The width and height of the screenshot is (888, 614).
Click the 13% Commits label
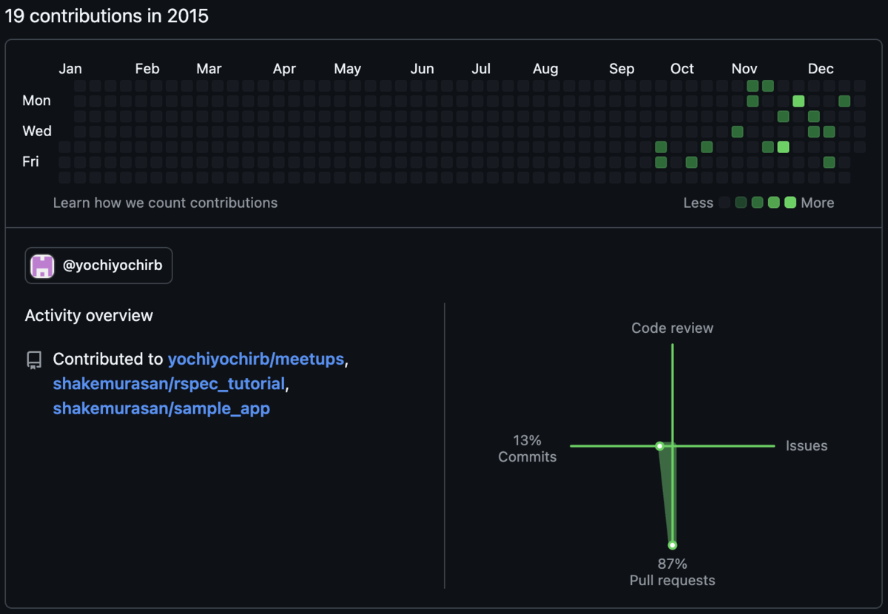[527, 448]
